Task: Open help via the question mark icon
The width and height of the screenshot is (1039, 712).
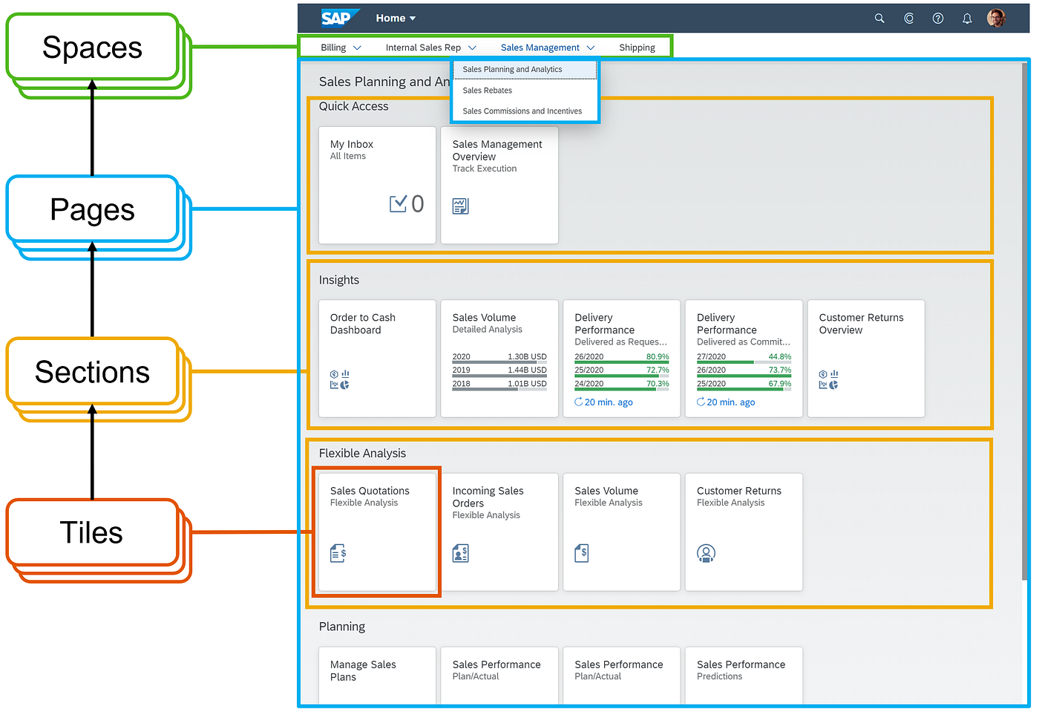Action: [x=937, y=18]
